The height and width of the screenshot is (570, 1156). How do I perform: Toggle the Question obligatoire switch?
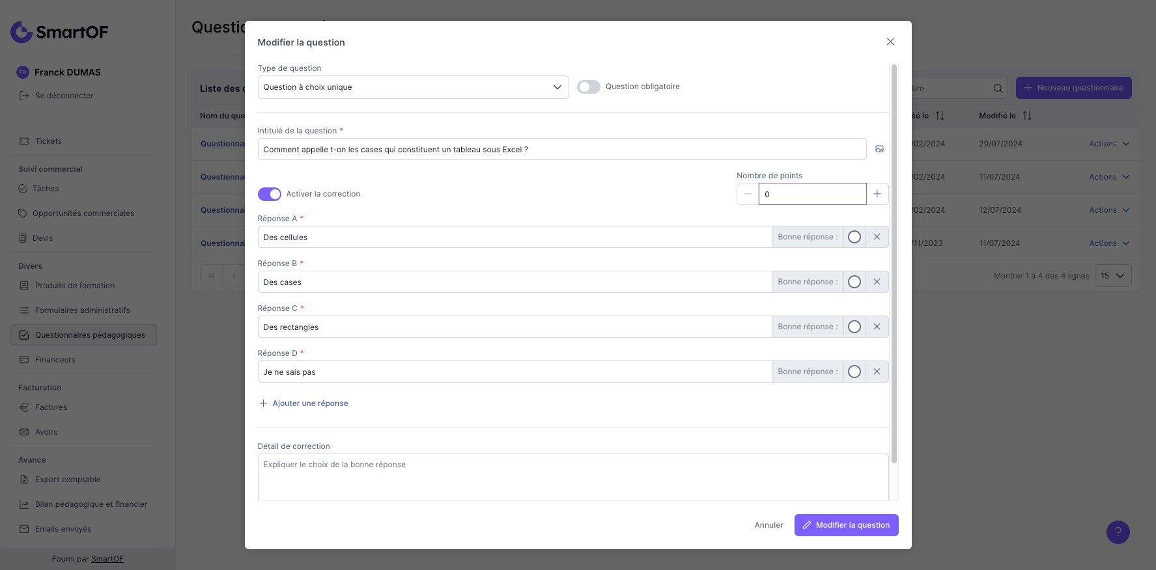pyautogui.click(x=589, y=87)
